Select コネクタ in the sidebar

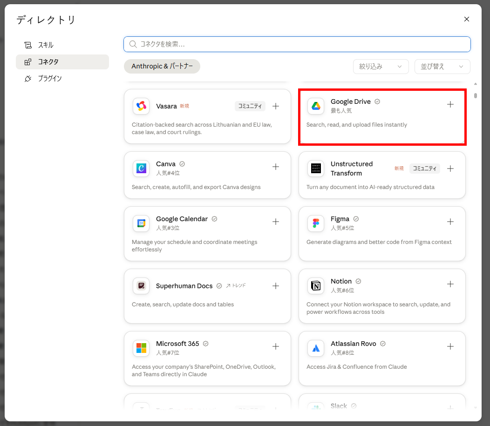[62, 62]
